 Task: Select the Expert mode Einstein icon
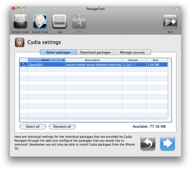[x=40, y=21]
